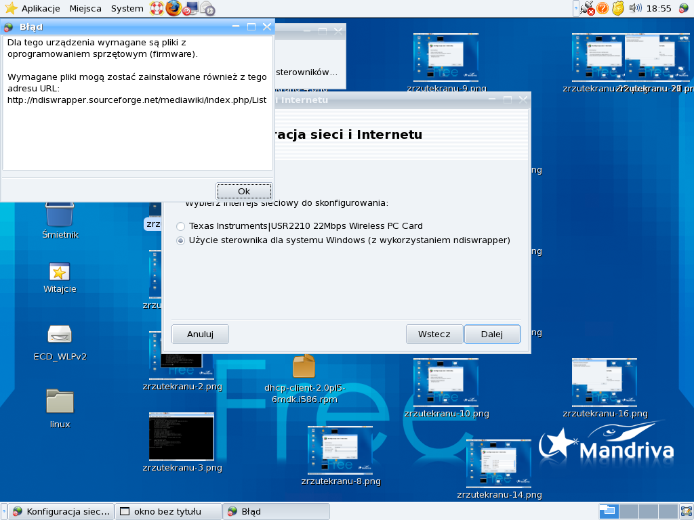Open the dhcp-client rpm package icon
The height and width of the screenshot is (520, 694).
click(x=304, y=367)
